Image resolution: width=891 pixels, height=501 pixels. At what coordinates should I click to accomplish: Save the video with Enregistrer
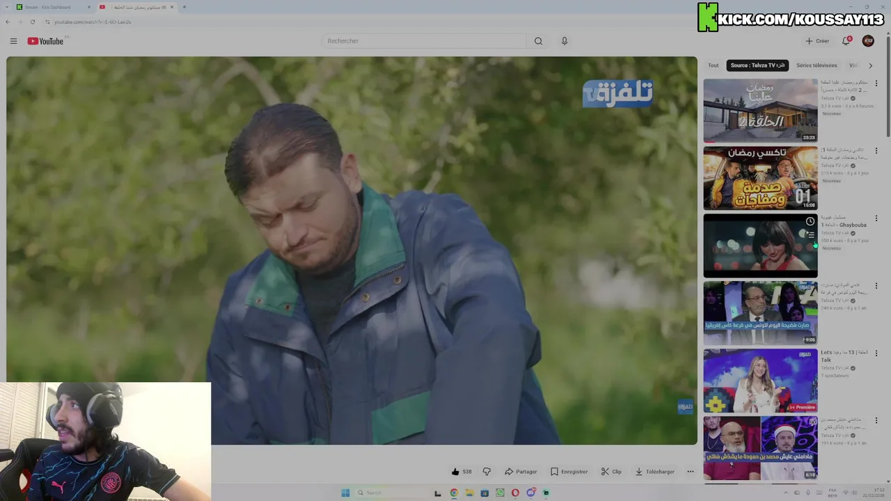pos(569,472)
